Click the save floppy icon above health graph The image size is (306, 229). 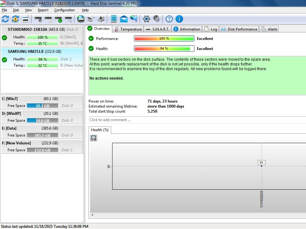pyautogui.click(x=94, y=138)
